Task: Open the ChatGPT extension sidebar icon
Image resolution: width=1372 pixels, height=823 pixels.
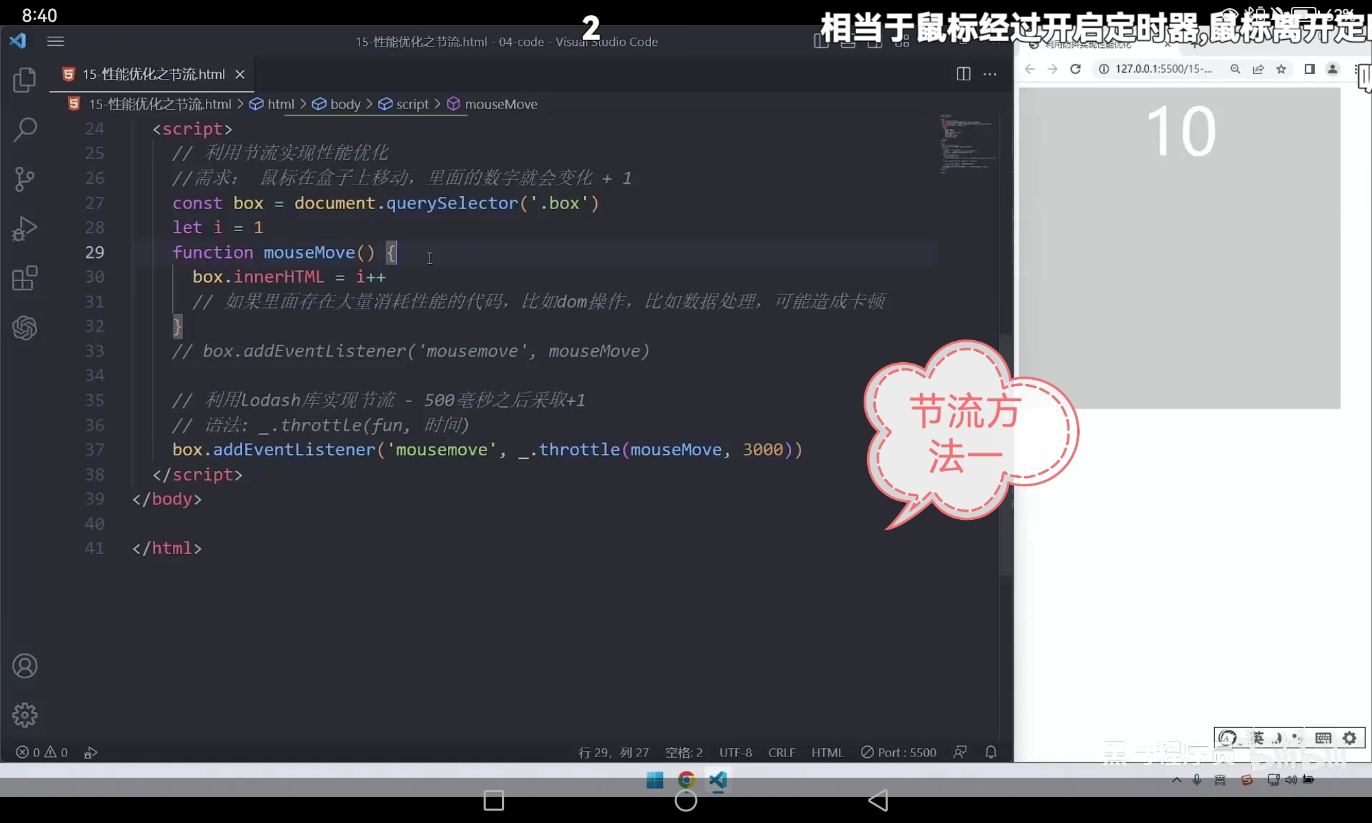Action: (25, 328)
